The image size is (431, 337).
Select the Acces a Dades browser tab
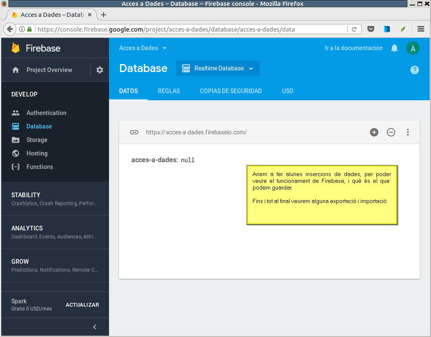pos(51,15)
